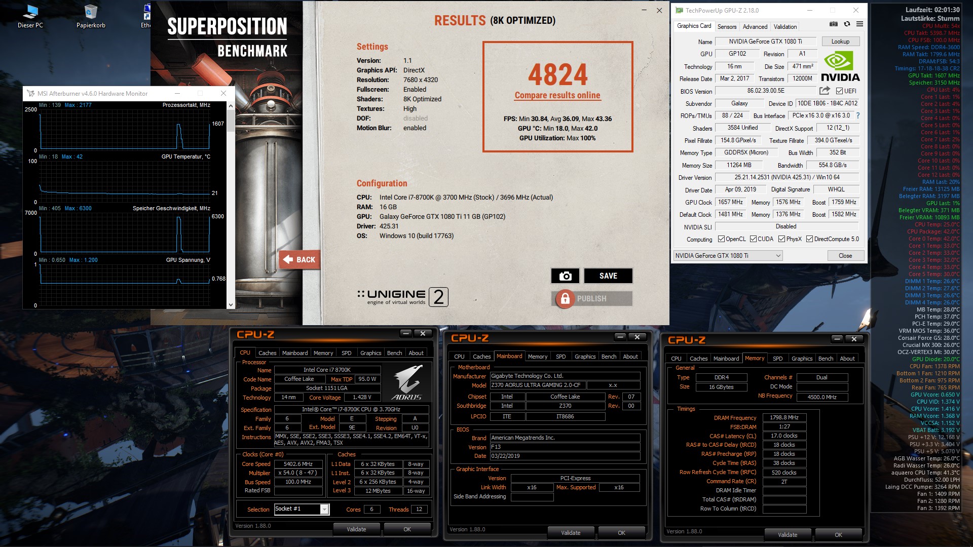Switch to the Advanced tab in GPU-Z
This screenshot has height=547, width=973.
755,26
